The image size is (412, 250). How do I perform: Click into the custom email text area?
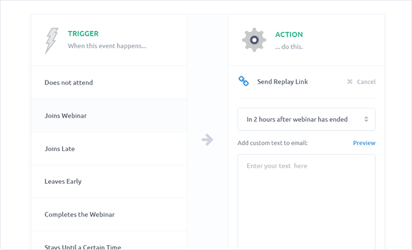[306, 202]
